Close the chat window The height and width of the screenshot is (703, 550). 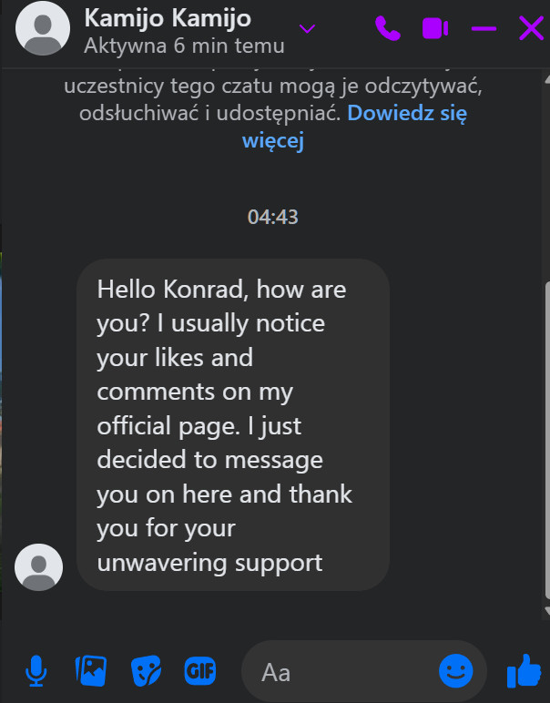pyautogui.click(x=531, y=28)
